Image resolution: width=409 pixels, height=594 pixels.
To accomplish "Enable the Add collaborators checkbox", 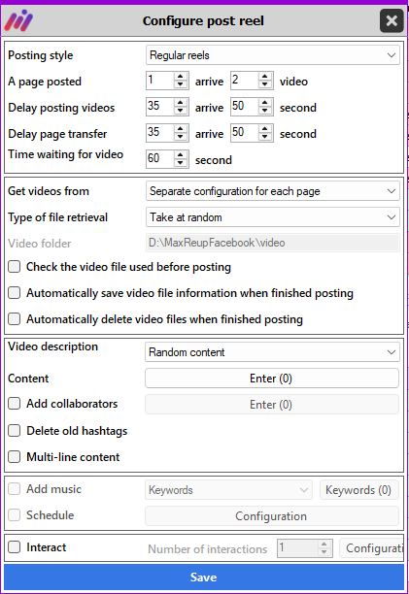I will point(15,404).
